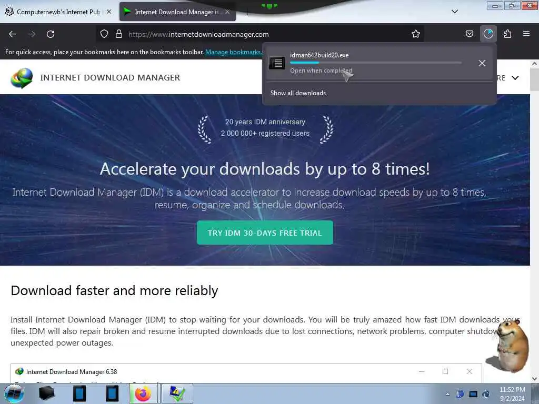Click the '20 years IDM anniversary' text
This screenshot has height=404, width=539.
coord(265,122)
